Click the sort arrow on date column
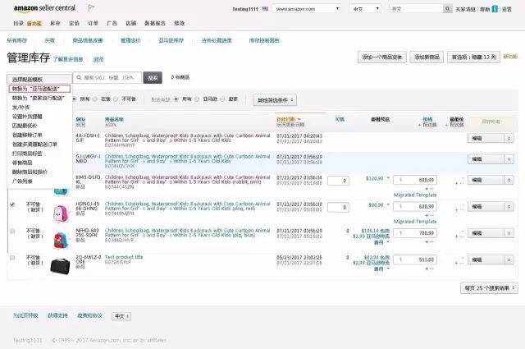Screen dimensions: 525x349 (x=299, y=119)
